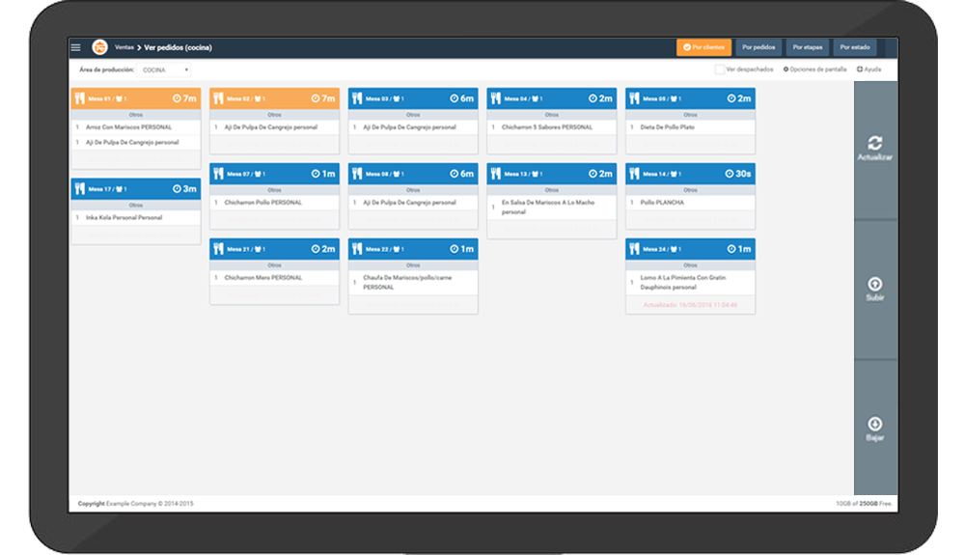Select the Por estado view
Screen dimensions: 965x555
[x=855, y=47]
